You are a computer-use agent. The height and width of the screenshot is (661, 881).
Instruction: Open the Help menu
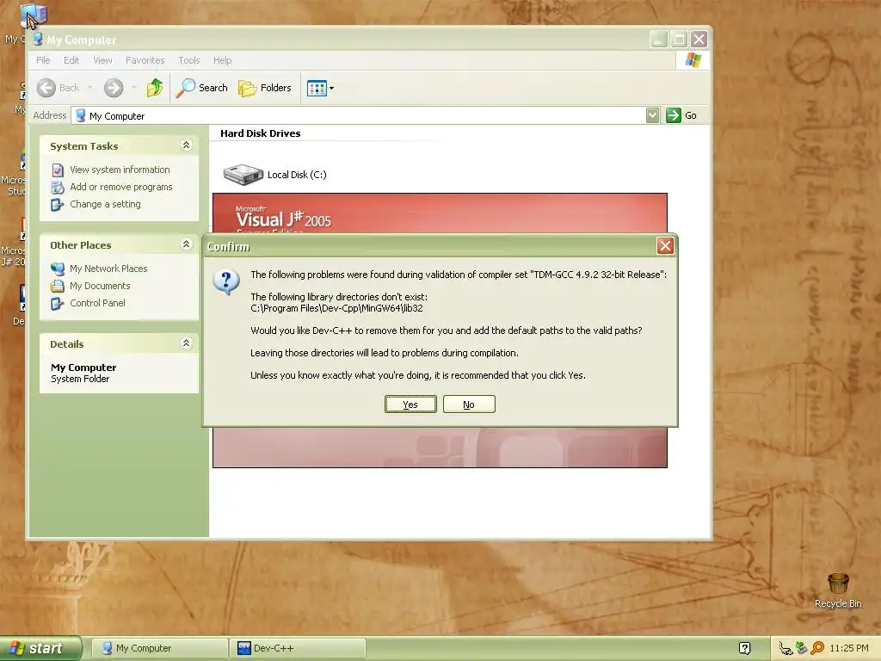pyautogui.click(x=222, y=60)
